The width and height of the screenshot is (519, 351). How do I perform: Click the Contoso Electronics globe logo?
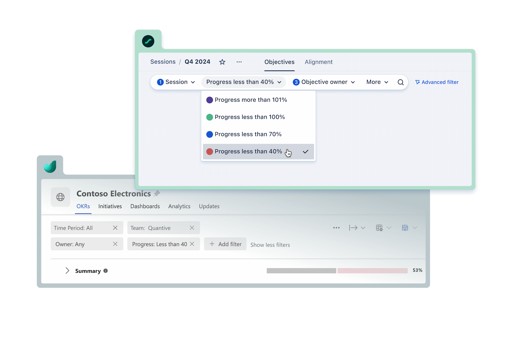[x=60, y=197]
